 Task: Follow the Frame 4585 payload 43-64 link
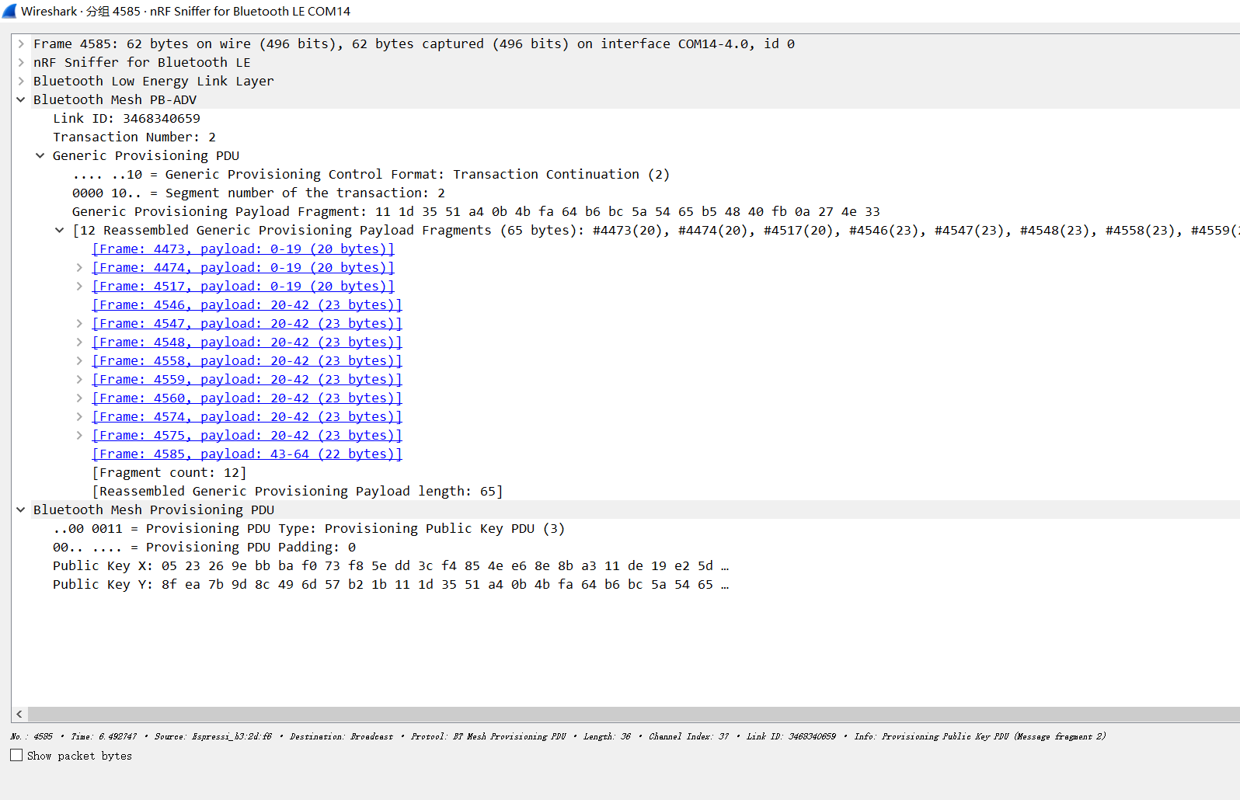coord(246,454)
